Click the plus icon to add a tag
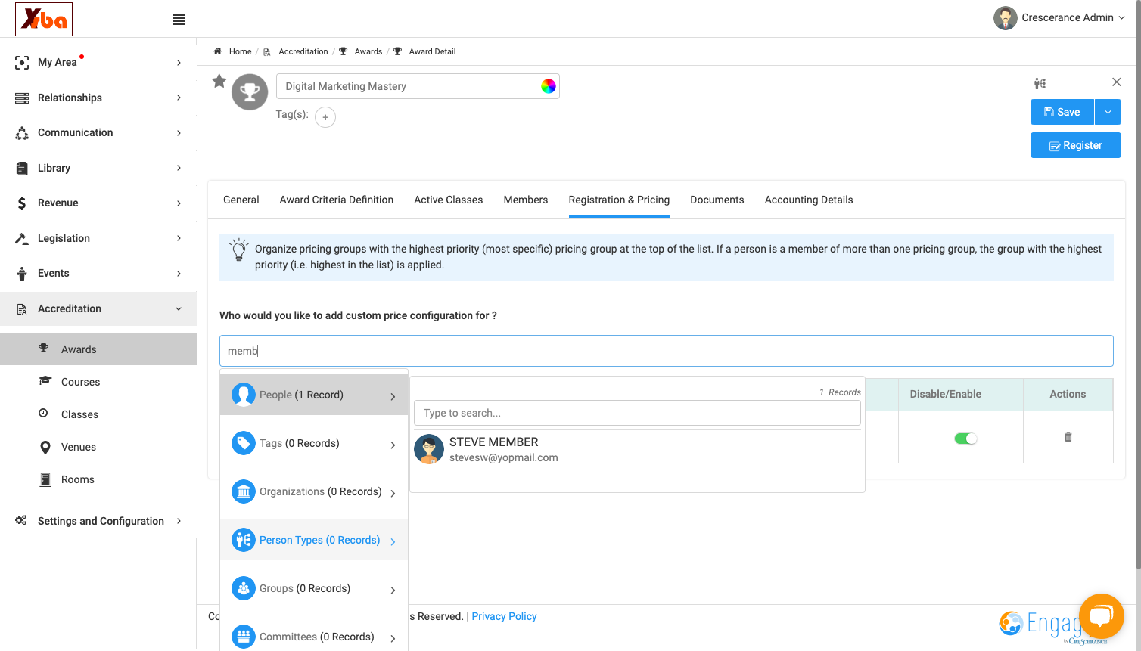The height and width of the screenshot is (651, 1141). tap(325, 117)
